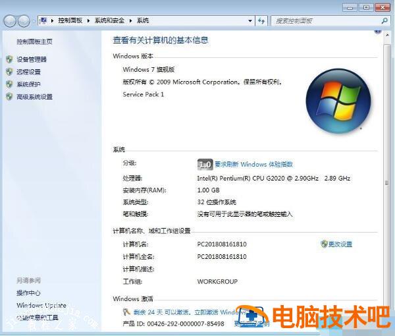Image resolution: width=395 pixels, height=336 pixels.
Task: Open 设备管理器 from the left sidebar
Action: (x=31, y=59)
